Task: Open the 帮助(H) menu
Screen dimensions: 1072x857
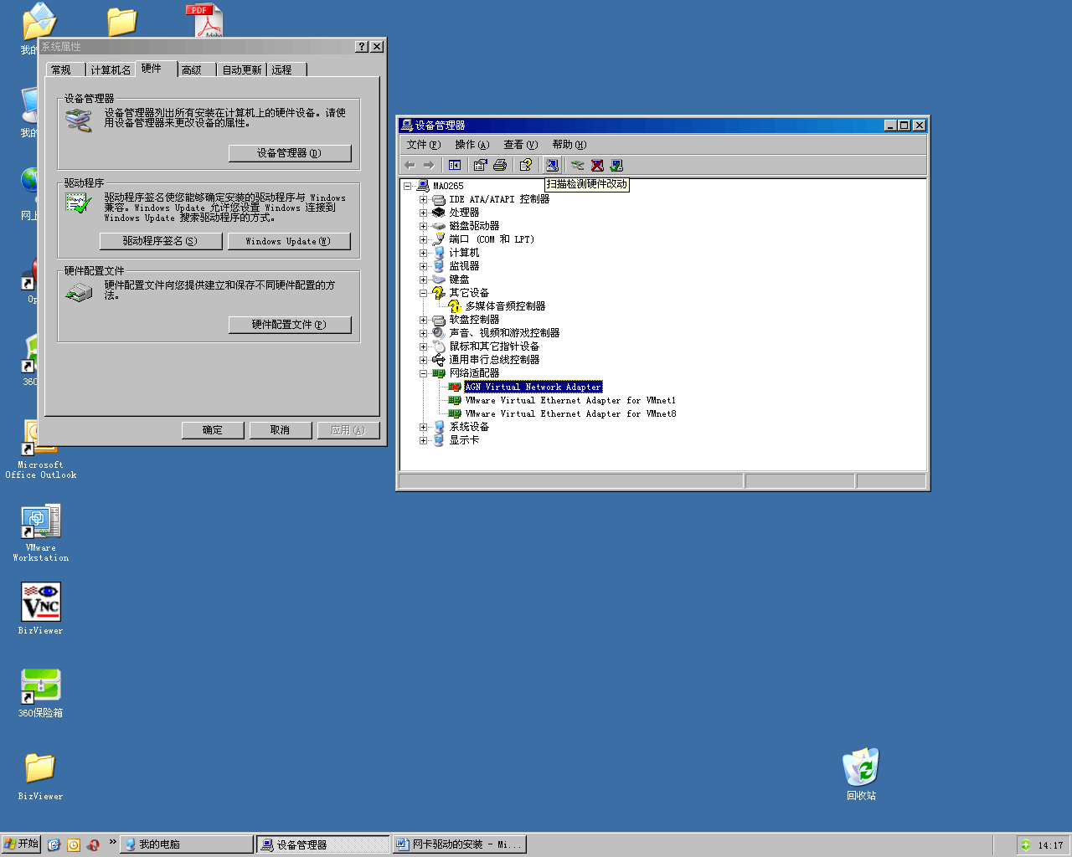Action: pyautogui.click(x=569, y=145)
